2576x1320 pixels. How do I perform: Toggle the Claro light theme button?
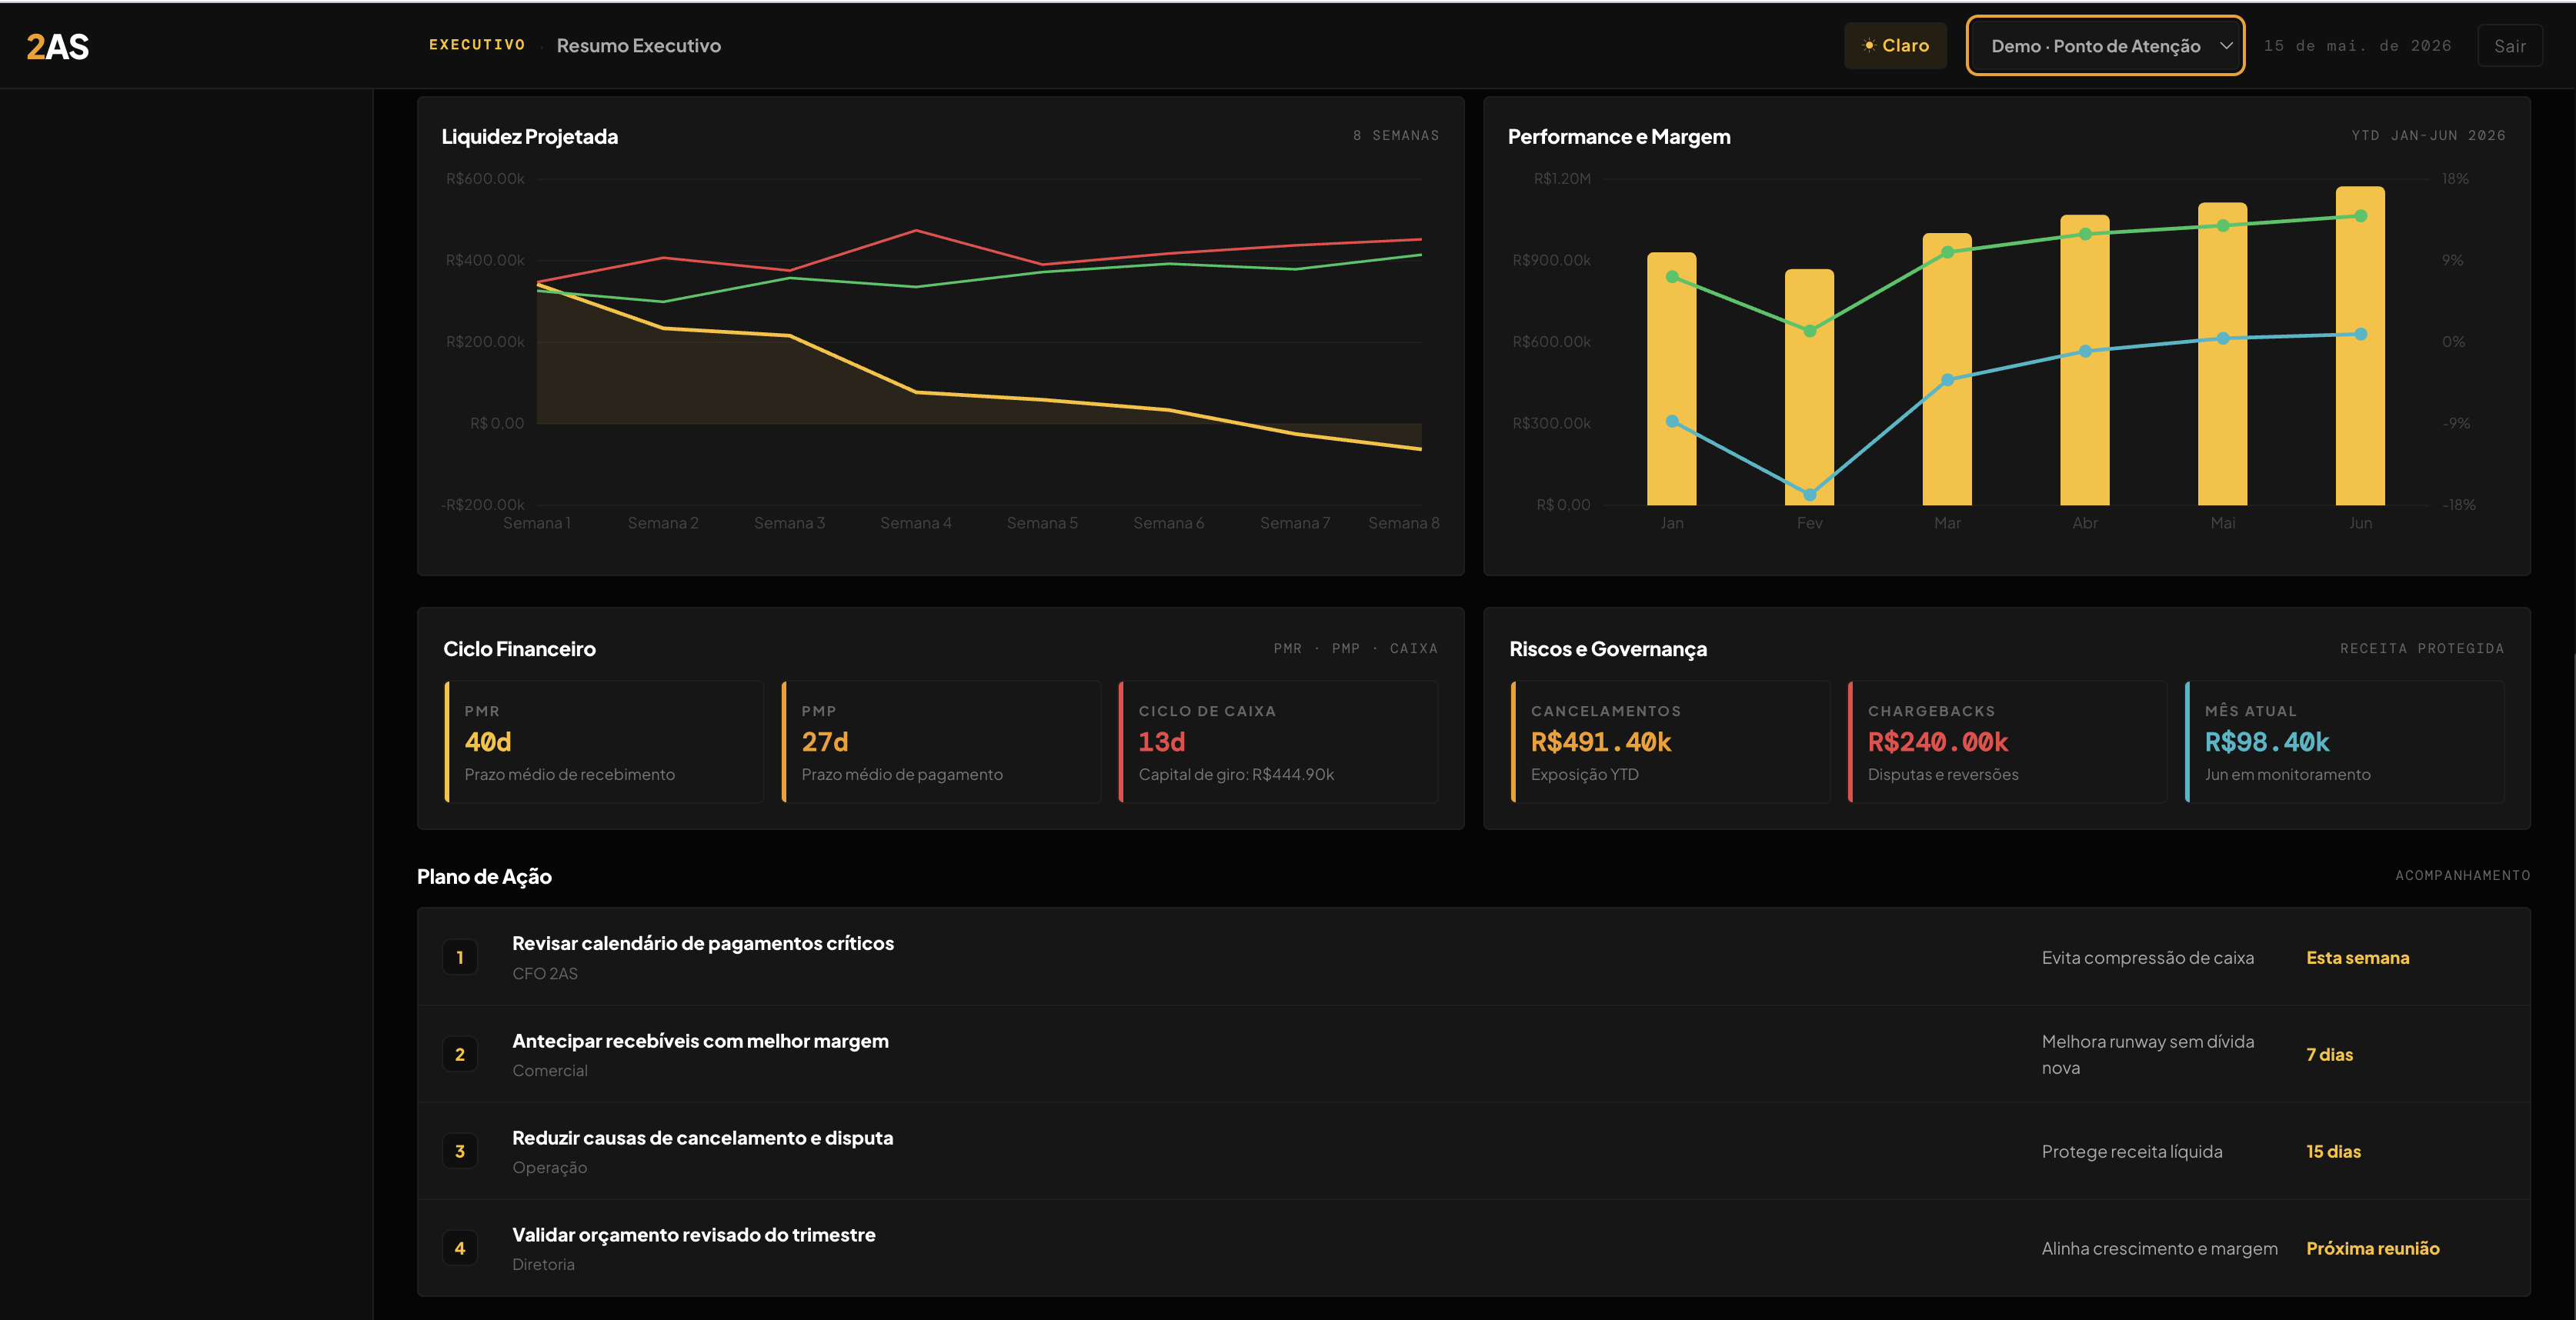[1895, 46]
